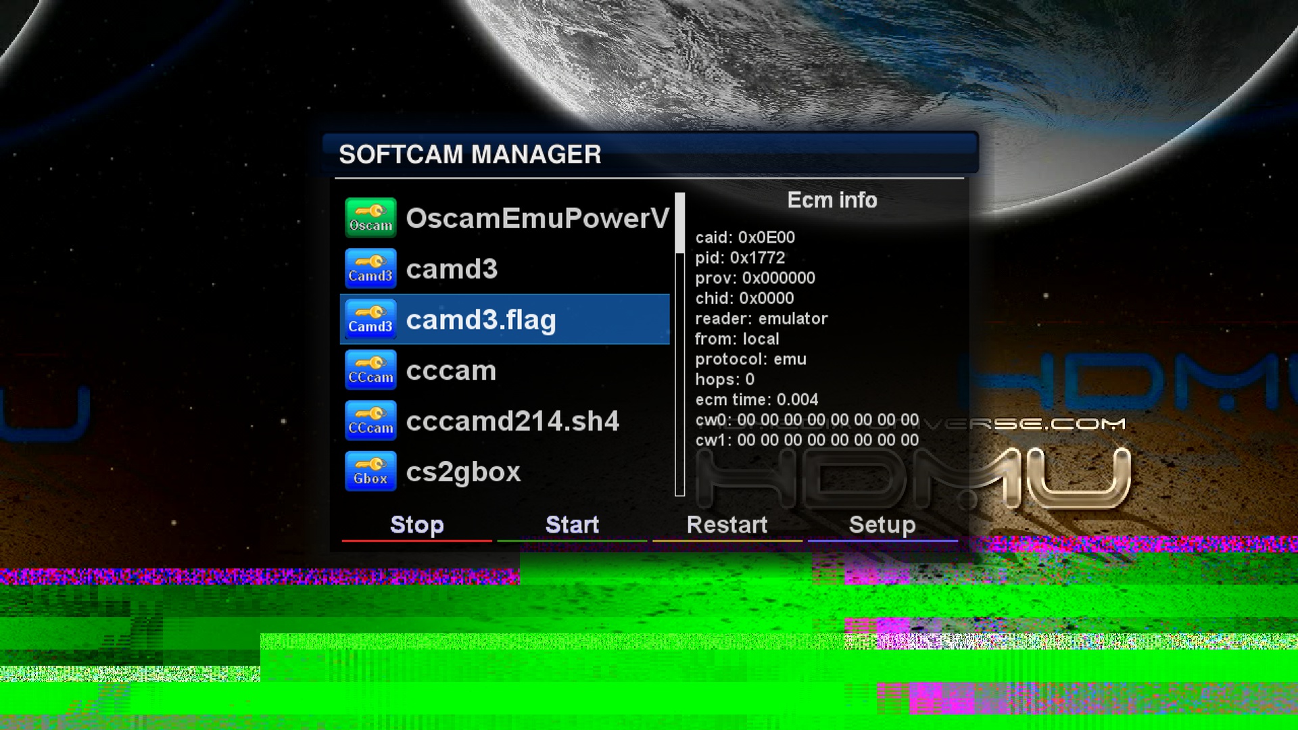Click the Camd3 icon beside the camd3 entry
1298x730 pixels.
pos(370,268)
